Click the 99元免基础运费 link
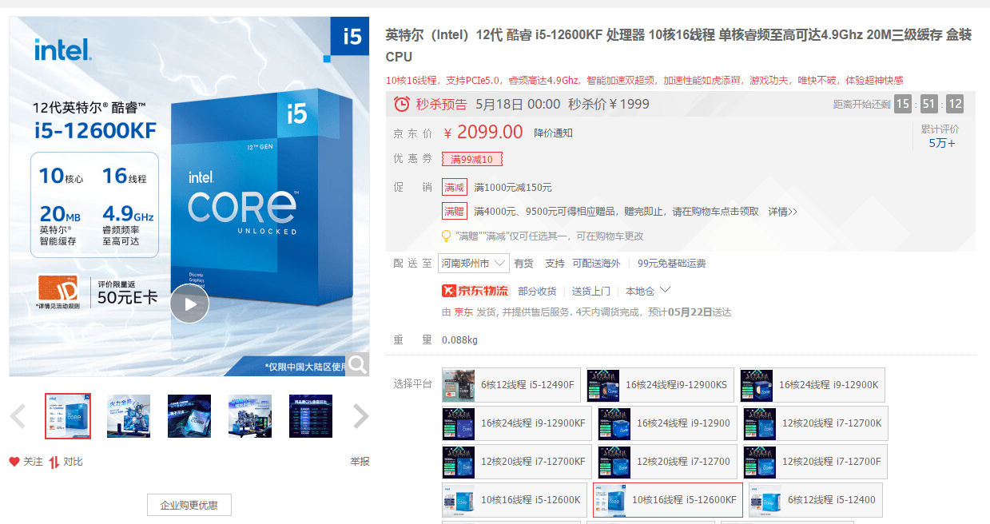The height and width of the screenshot is (524, 990). tap(672, 264)
